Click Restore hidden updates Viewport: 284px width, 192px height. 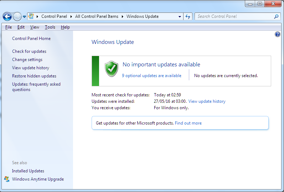(x=34, y=76)
